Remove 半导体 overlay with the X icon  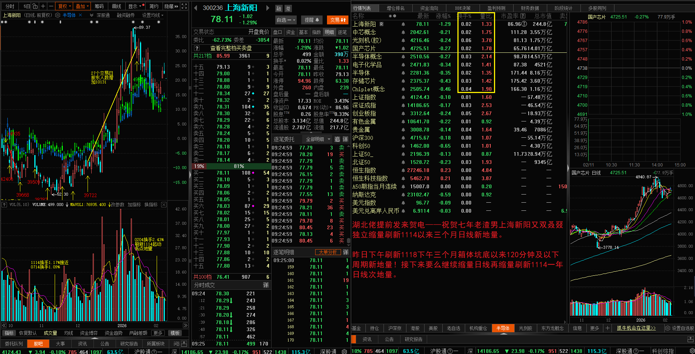tap(80, 15)
